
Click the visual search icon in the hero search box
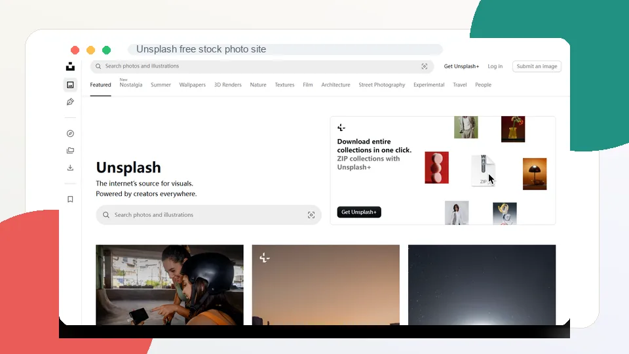(311, 215)
